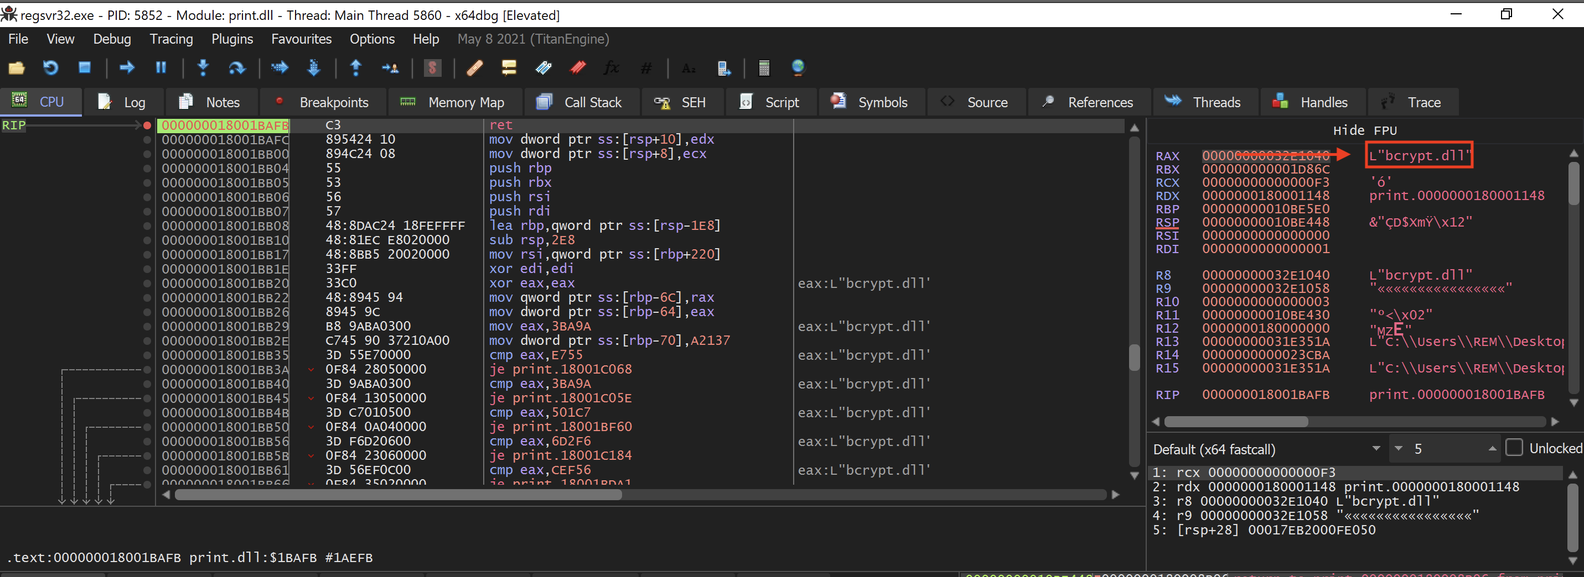Click the globe check-for-updates icon

point(798,67)
